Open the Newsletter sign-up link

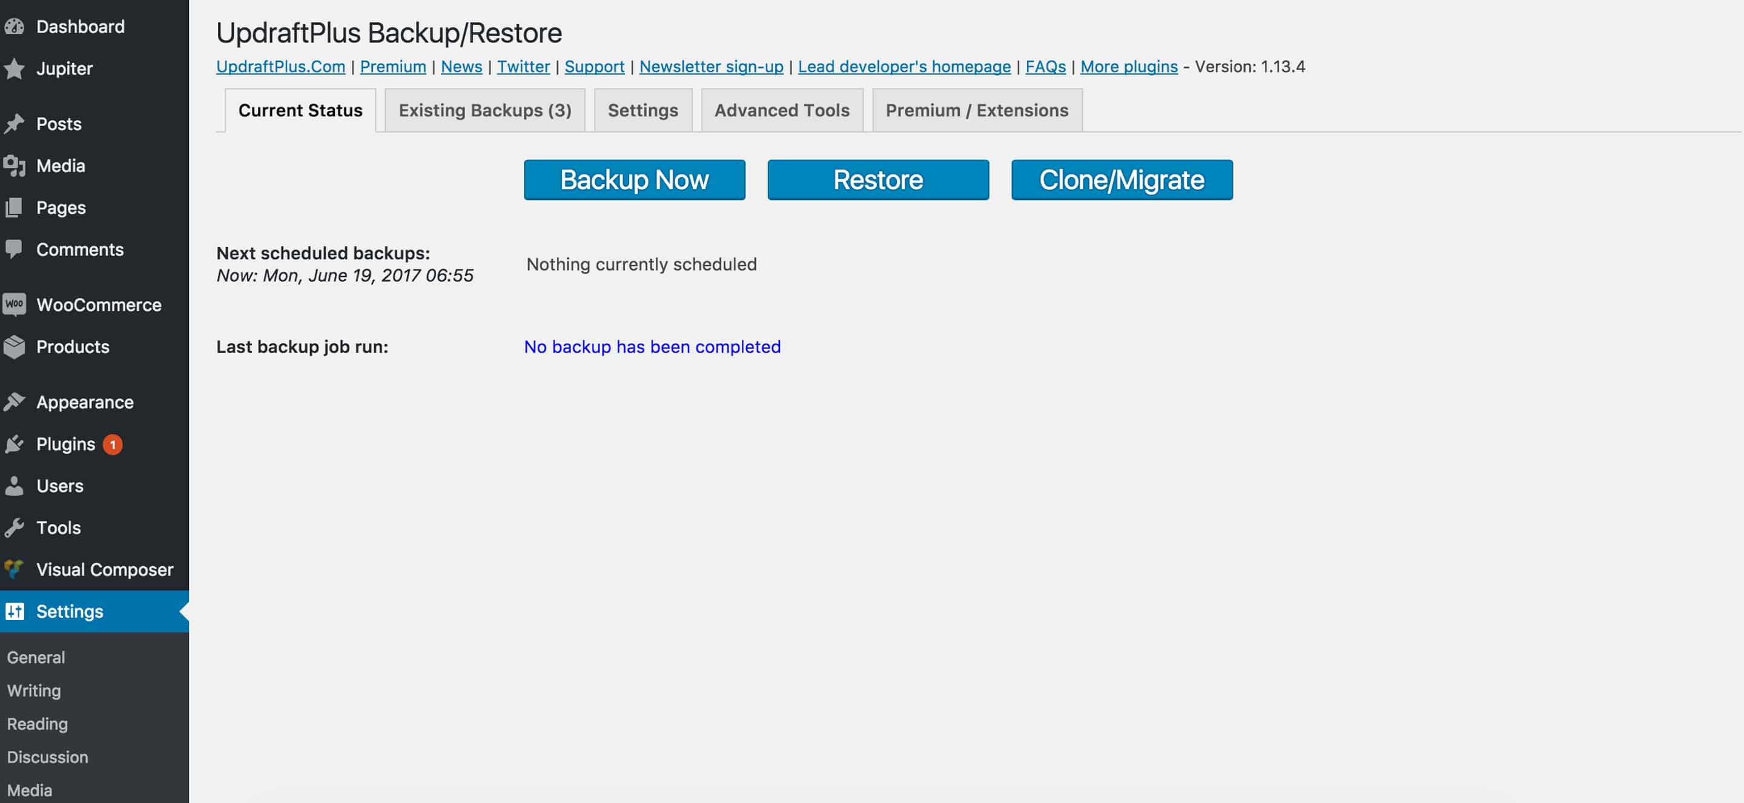click(712, 67)
